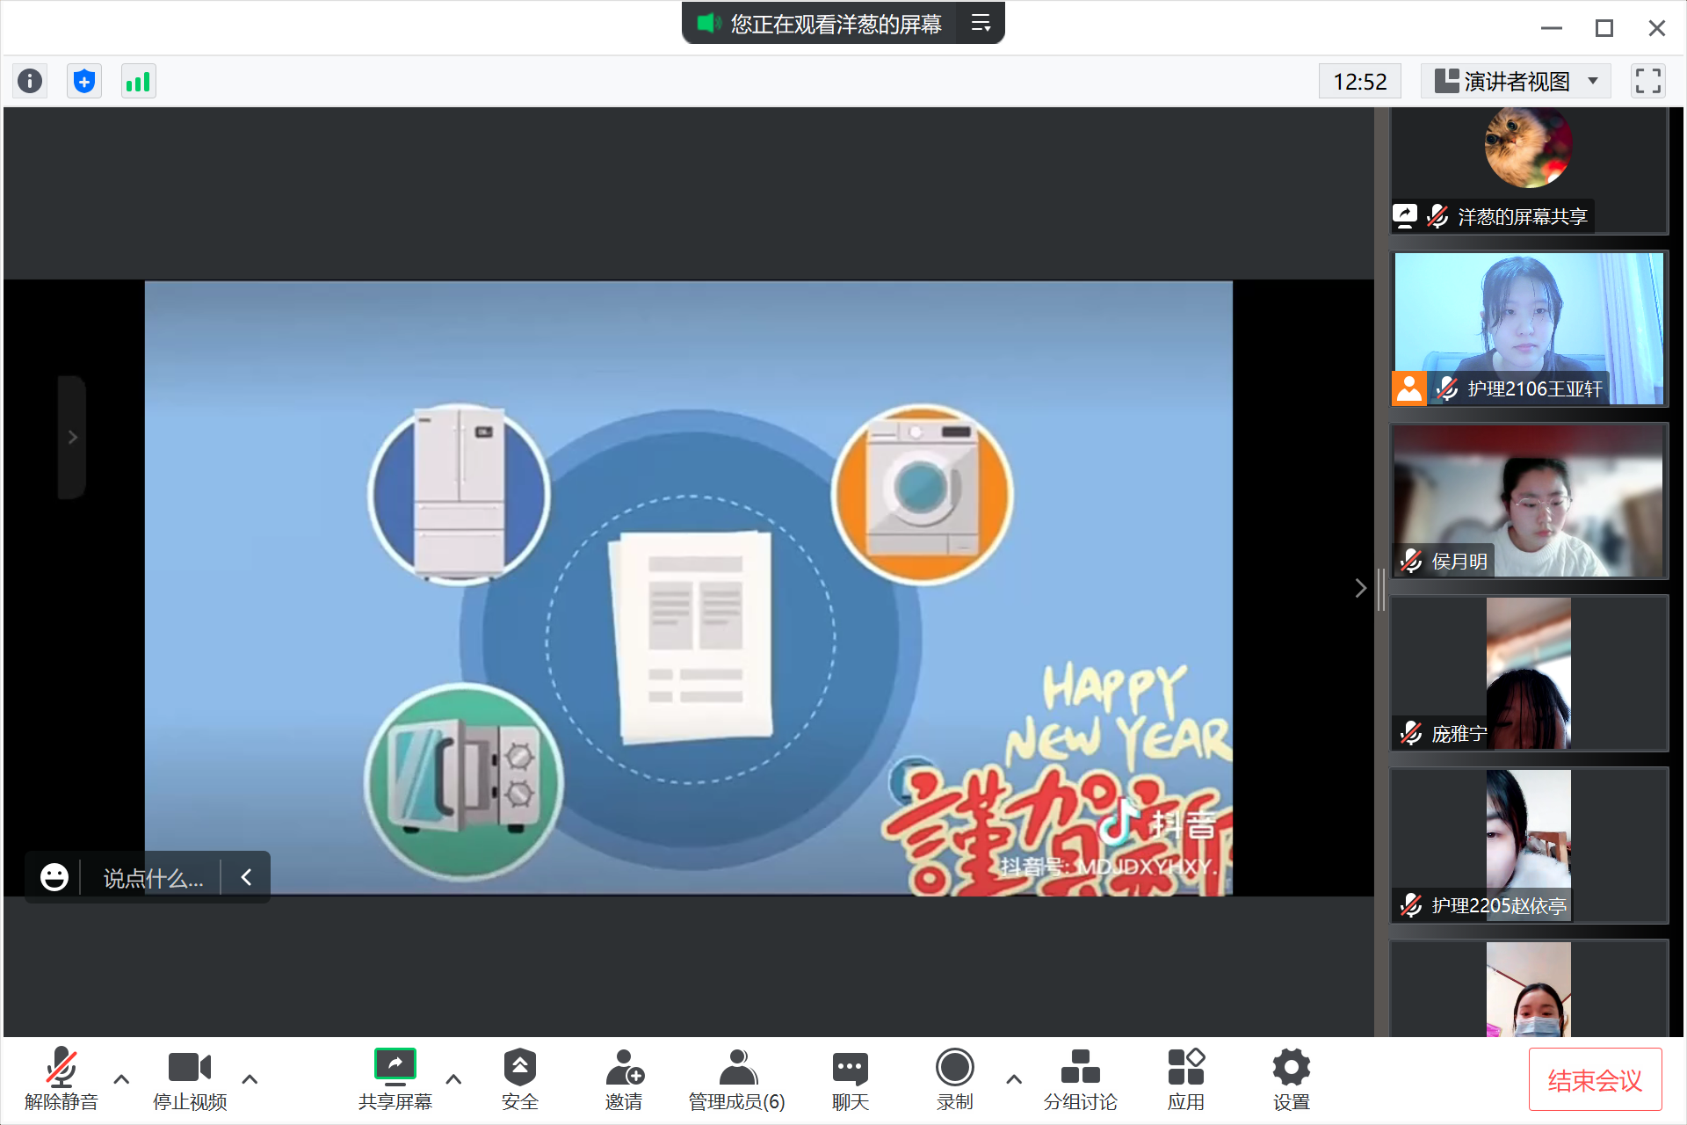Expand video options arrow beside camera

[250, 1078]
